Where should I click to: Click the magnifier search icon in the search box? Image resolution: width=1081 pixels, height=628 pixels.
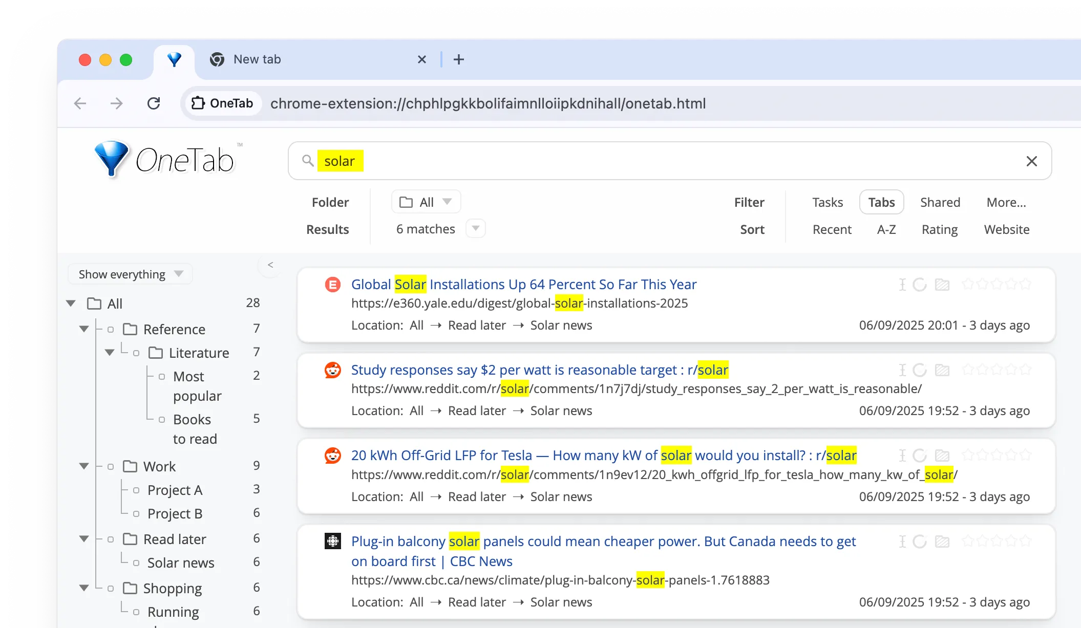point(308,161)
